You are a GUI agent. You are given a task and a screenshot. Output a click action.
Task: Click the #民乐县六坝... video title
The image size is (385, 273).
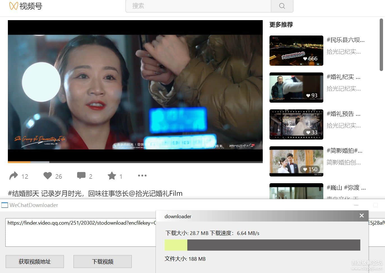pos(345,40)
